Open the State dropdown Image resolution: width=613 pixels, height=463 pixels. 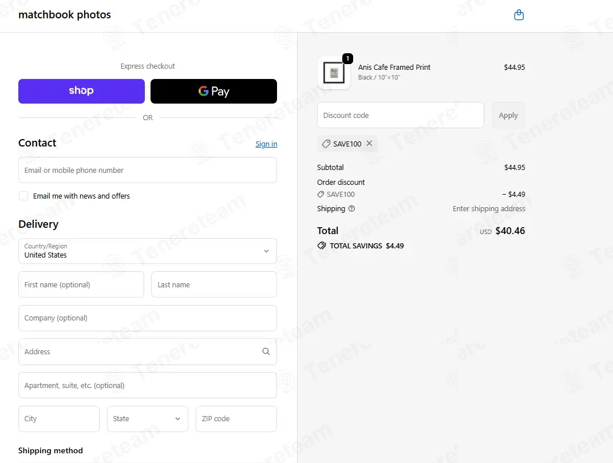tap(148, 419)
